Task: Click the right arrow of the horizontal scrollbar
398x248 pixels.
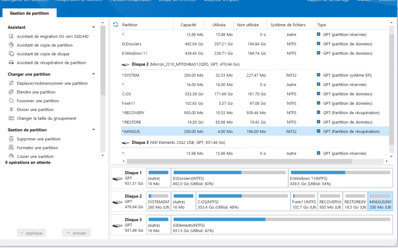Action: pos(386,161)
